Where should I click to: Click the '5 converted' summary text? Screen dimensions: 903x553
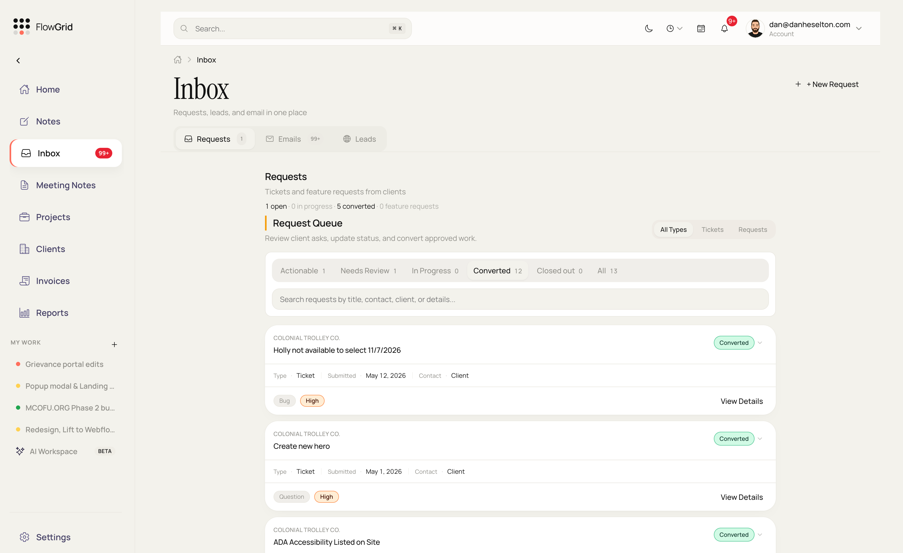(356, 206)
